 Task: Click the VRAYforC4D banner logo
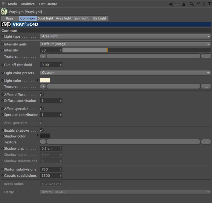point(20,24)
